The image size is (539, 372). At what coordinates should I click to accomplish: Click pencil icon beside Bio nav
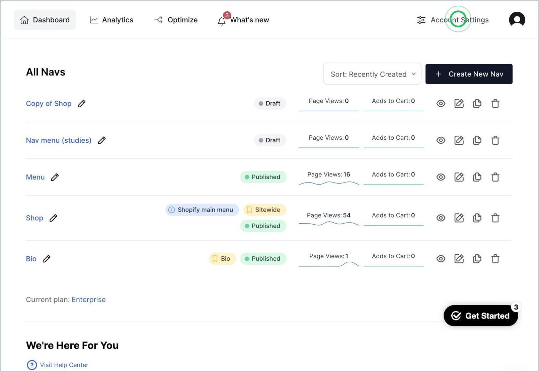(47, 259)
